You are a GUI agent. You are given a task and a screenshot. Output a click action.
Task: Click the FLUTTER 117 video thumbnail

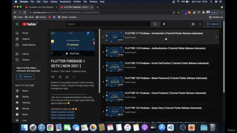coord(115,37)
